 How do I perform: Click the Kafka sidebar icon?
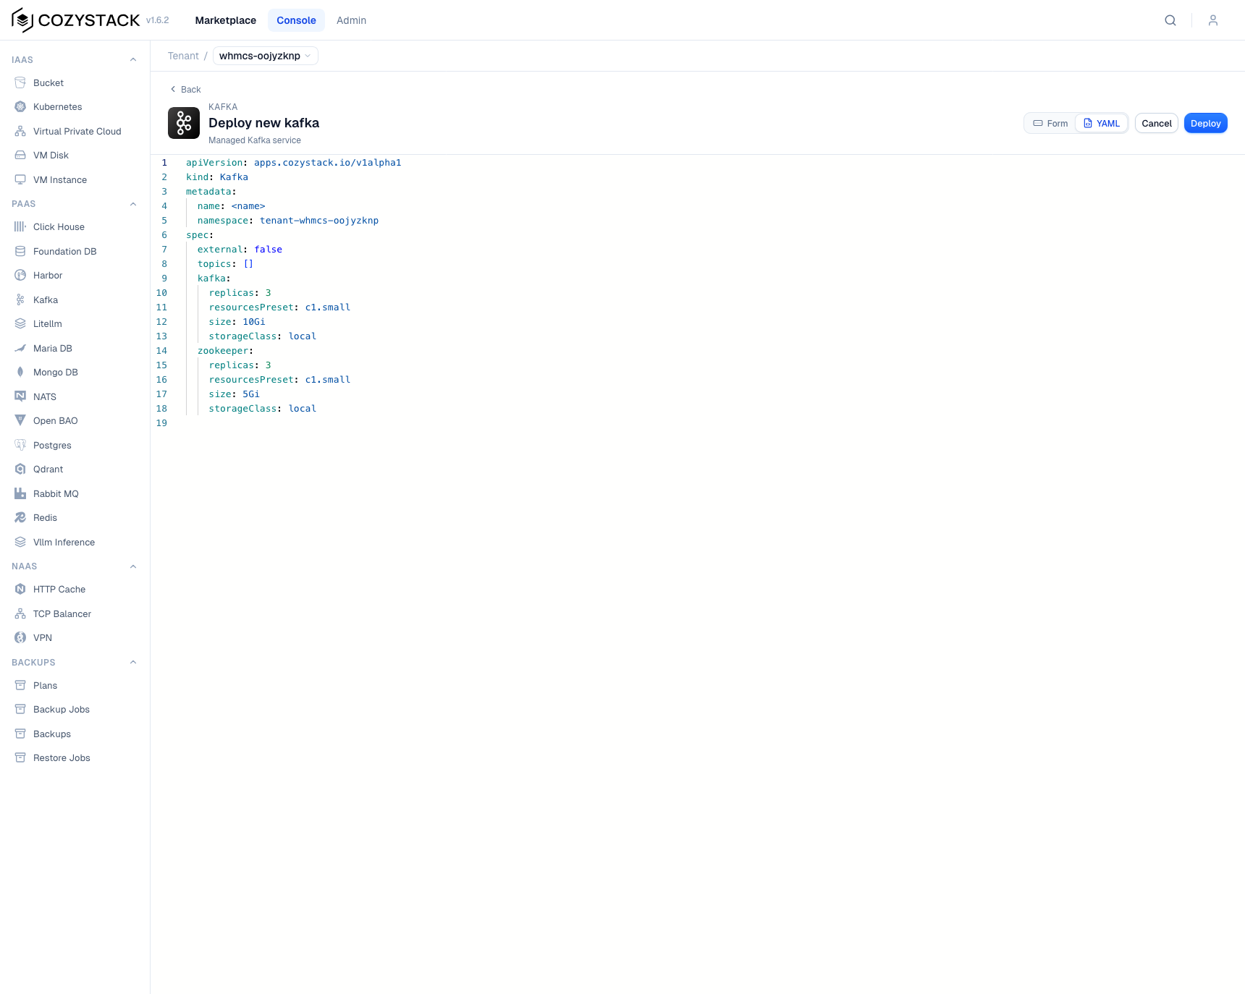click(x=20, y=300)
